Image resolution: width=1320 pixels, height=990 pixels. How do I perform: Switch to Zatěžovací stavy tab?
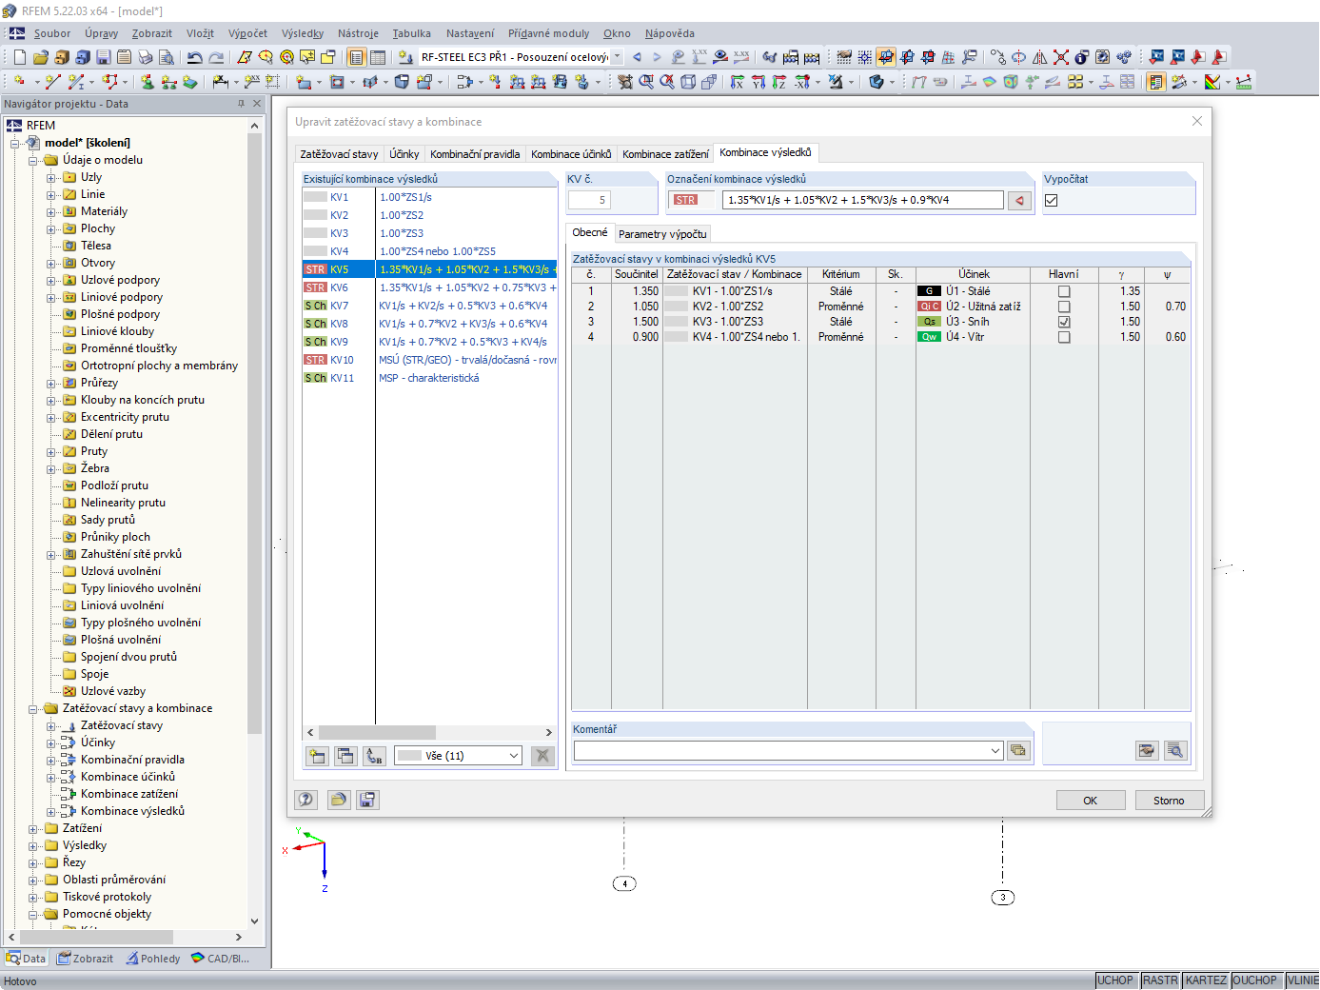339,154
